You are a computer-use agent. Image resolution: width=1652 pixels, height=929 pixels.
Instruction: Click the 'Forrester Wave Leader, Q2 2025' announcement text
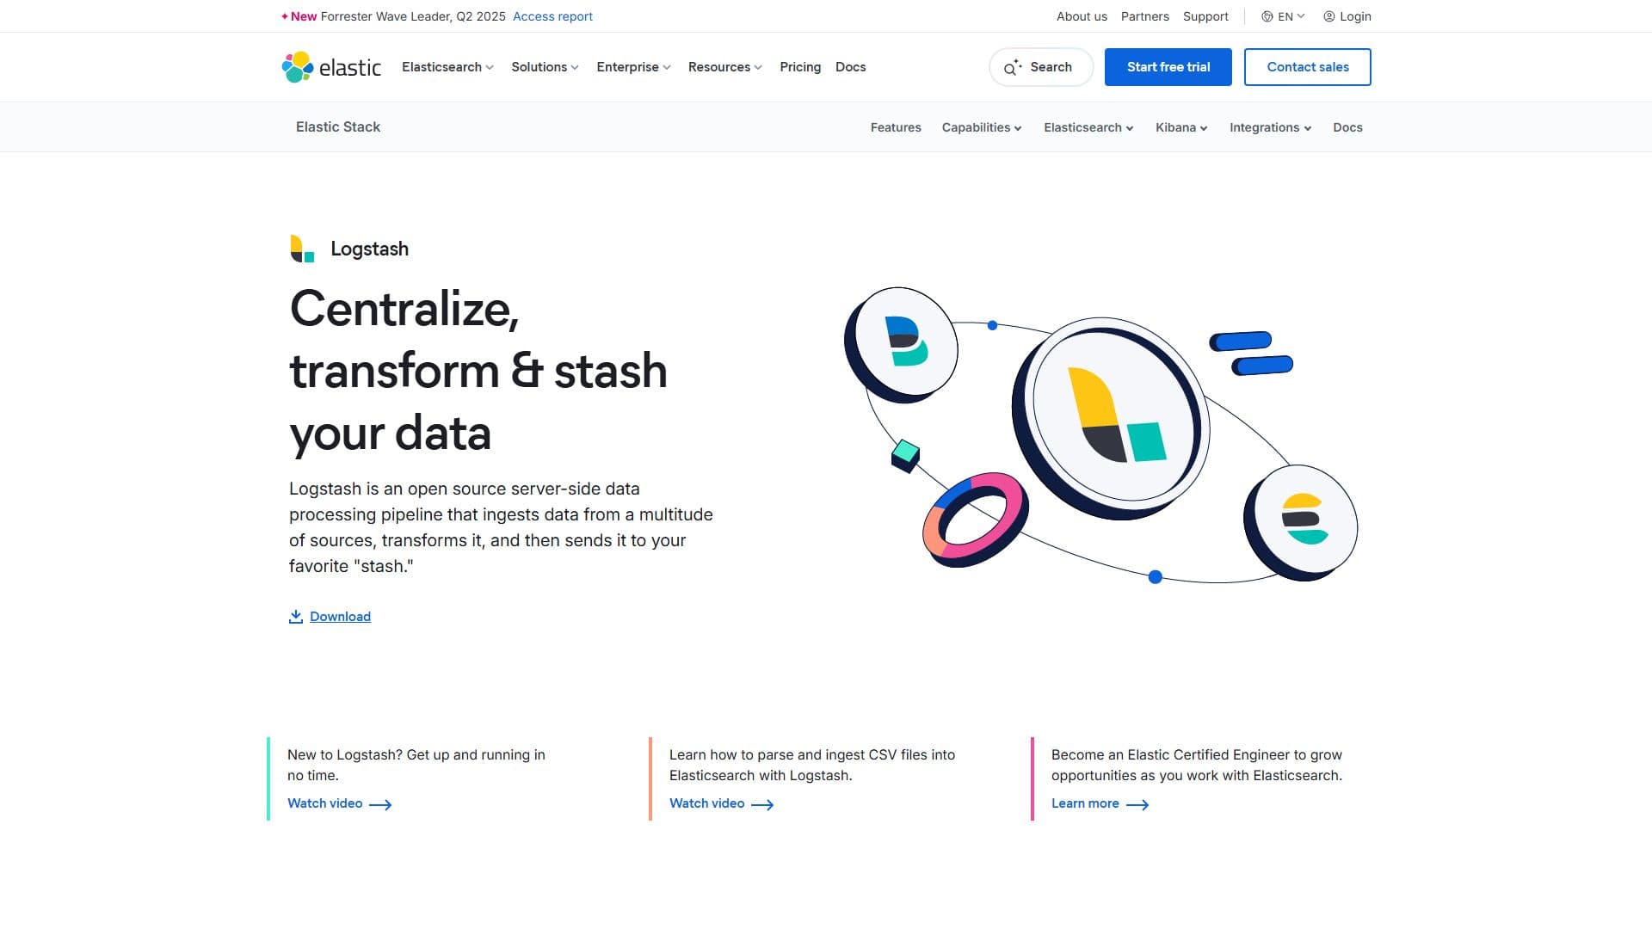(x=413, y=16)
